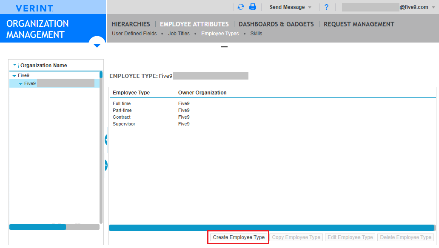Sort by Employee Type column header
The width and height of the screenshot is (439, 248).
(x=131, y=93)
